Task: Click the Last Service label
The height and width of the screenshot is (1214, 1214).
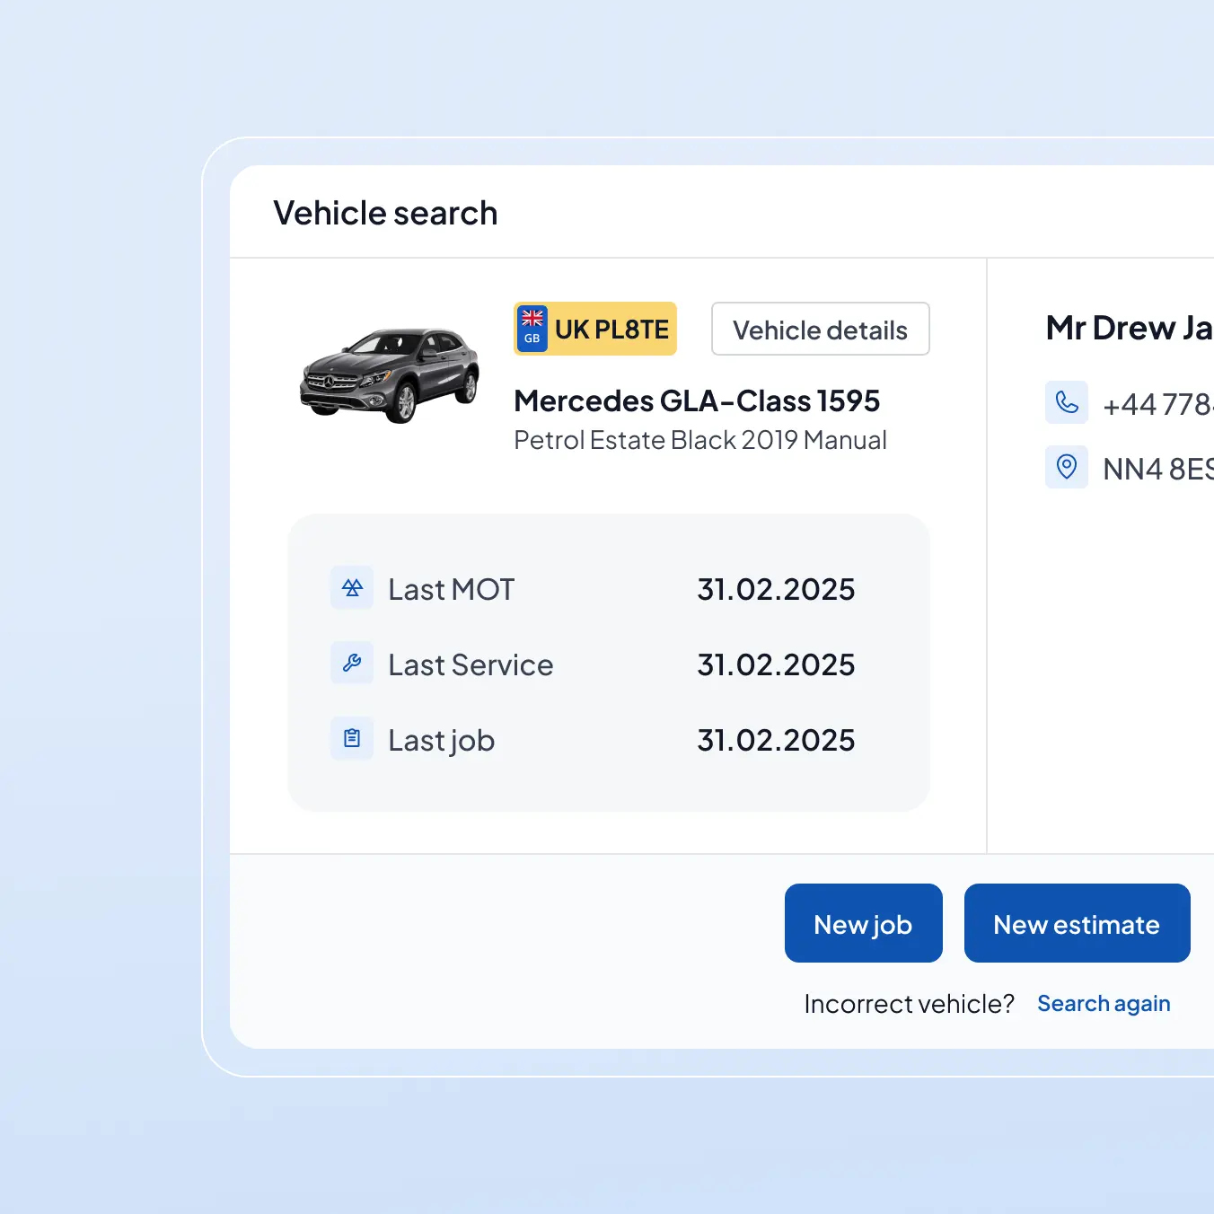Action: (x=471, y=664)
